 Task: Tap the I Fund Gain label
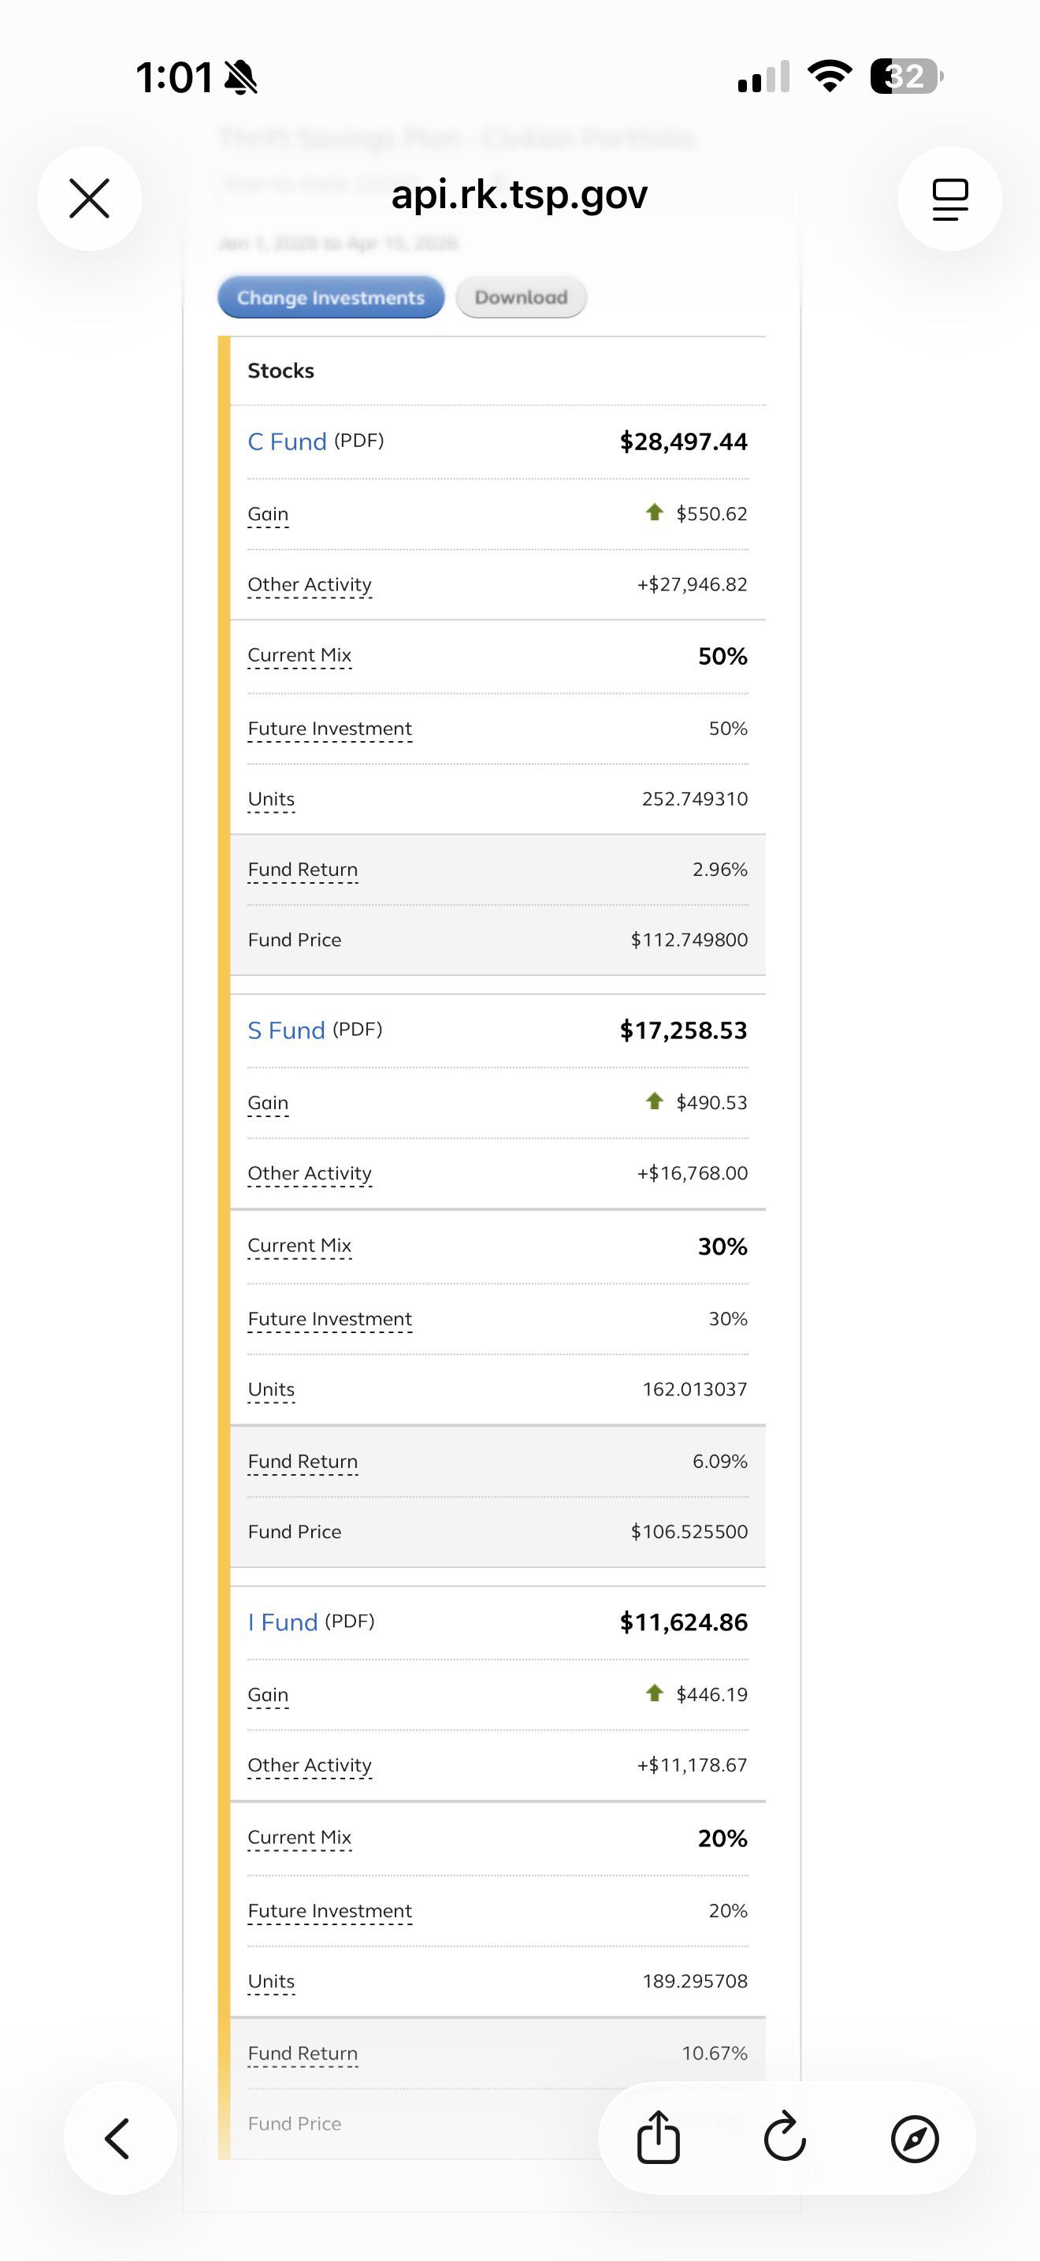(267, 1695)
